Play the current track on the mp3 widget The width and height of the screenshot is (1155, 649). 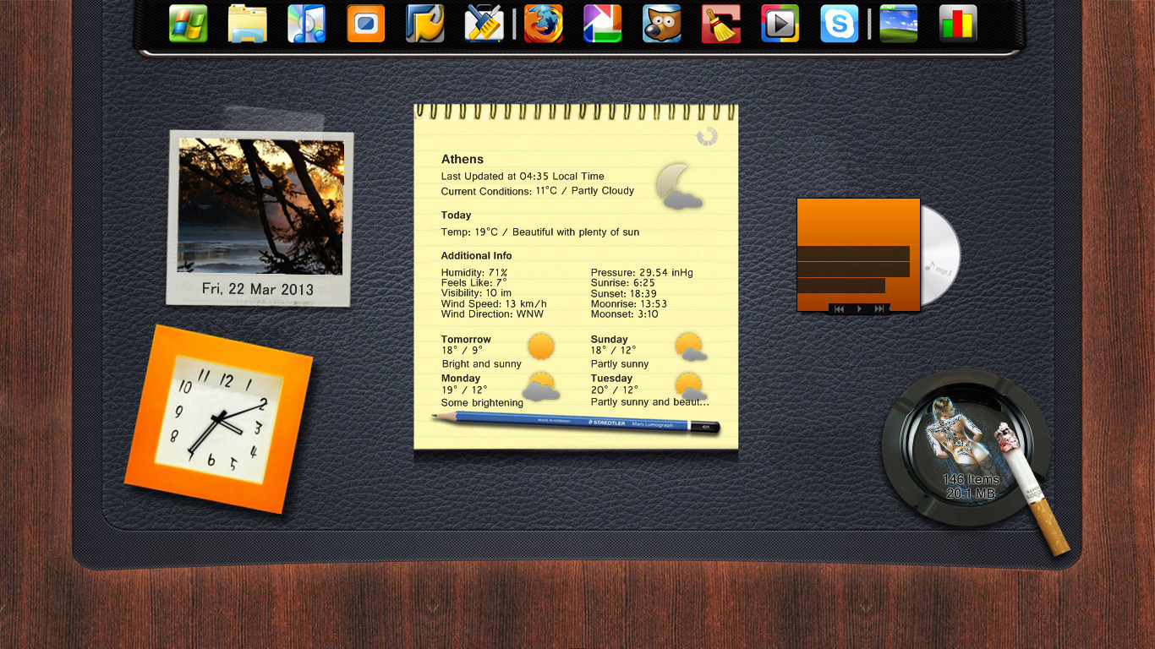pyautogui.click(x=859, y=309)
